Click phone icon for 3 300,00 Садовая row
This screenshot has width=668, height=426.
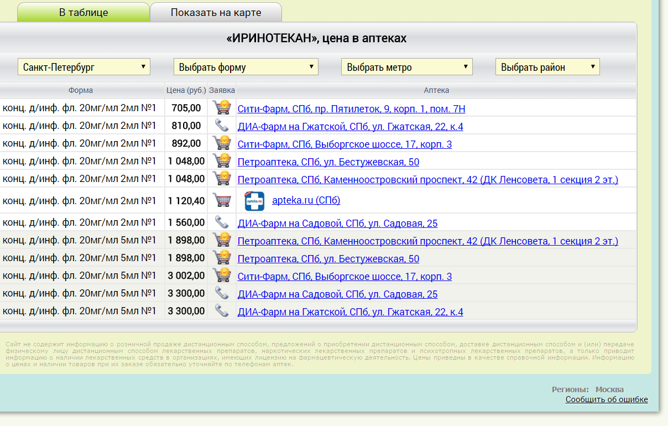pos(222,293)
